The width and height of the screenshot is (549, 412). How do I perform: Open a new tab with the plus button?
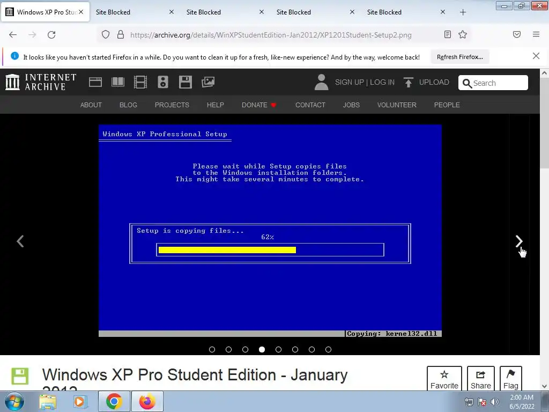(x=463, y=12)
